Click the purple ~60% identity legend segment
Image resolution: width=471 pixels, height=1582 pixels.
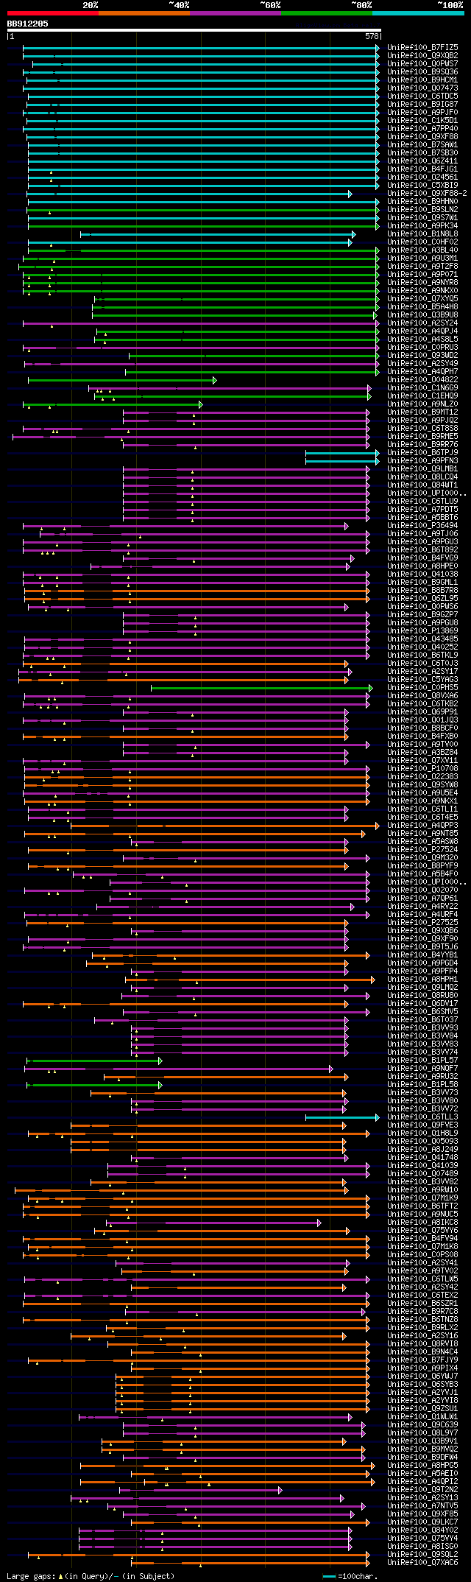pos(235,13)
